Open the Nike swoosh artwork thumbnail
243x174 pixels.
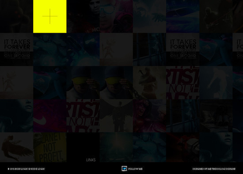pyautogui.click(x=50, y=116)
